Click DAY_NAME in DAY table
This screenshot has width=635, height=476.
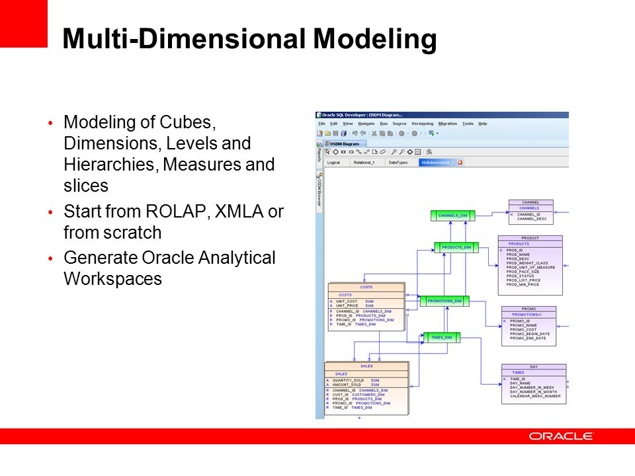click(x=520, y=383)
